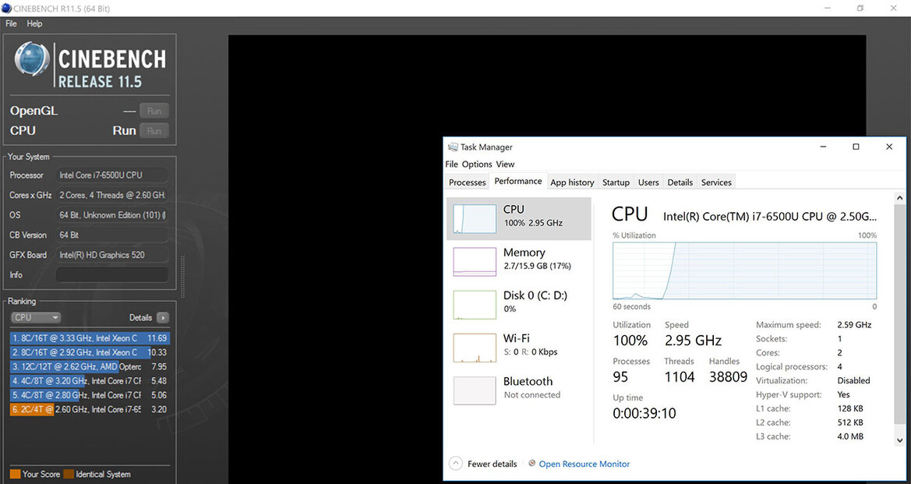911x484 pixels.
Task: Click the Handles count 38809
Action: (728, 377)
